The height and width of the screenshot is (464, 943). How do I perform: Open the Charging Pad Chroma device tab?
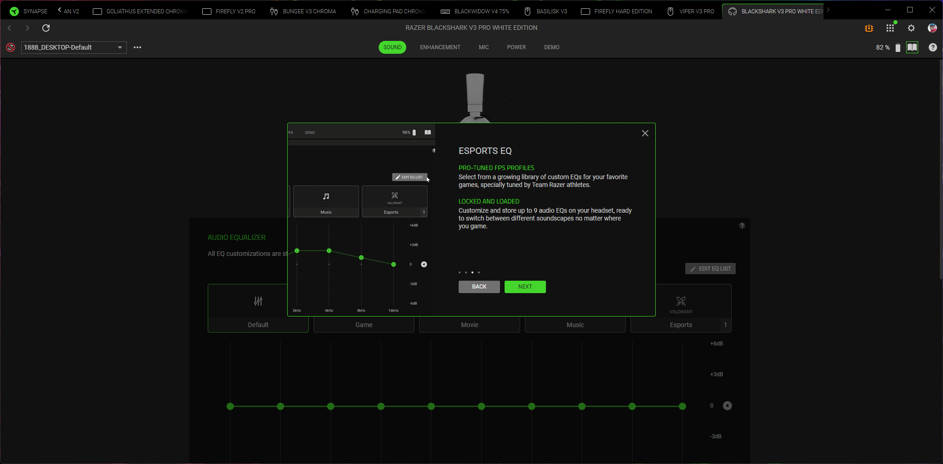coord(389,11)
